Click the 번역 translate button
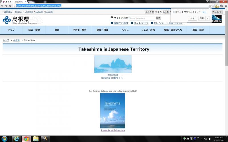The width and height of the screenshot is (228, 142). (x=192, y=18)
